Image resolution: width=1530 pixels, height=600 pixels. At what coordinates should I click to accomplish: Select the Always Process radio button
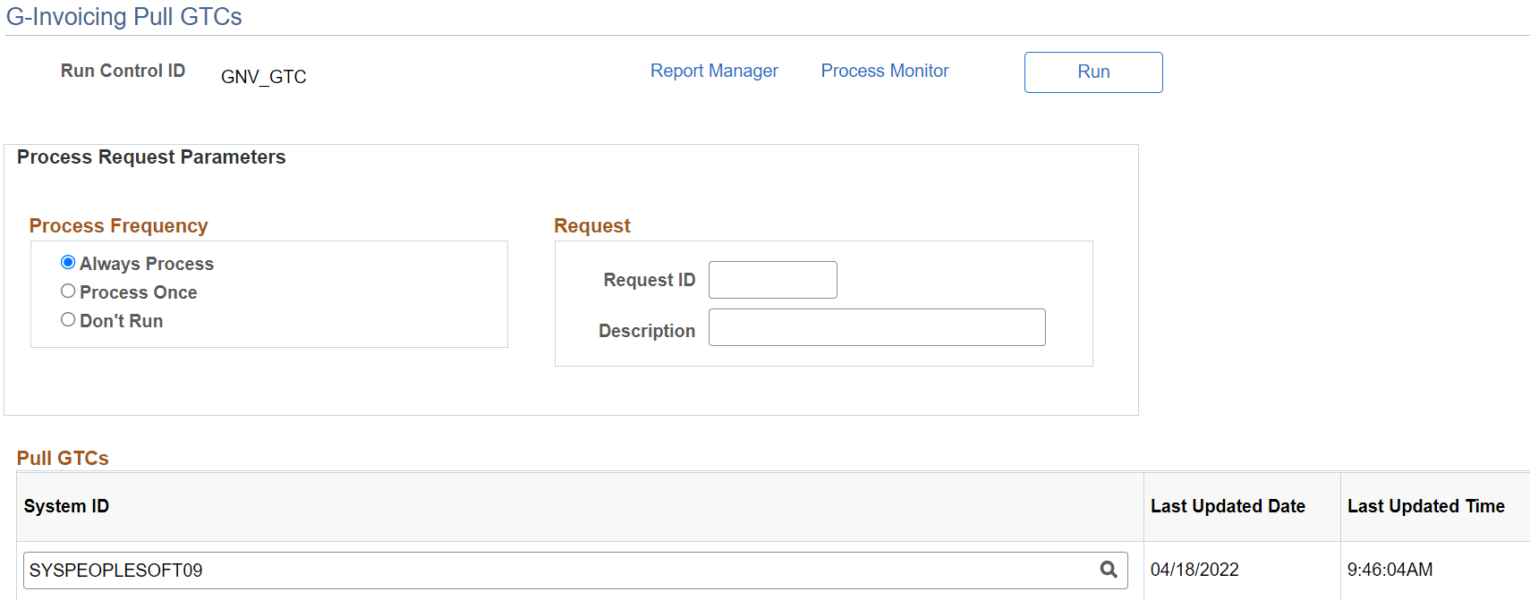[x=68, y=262]
